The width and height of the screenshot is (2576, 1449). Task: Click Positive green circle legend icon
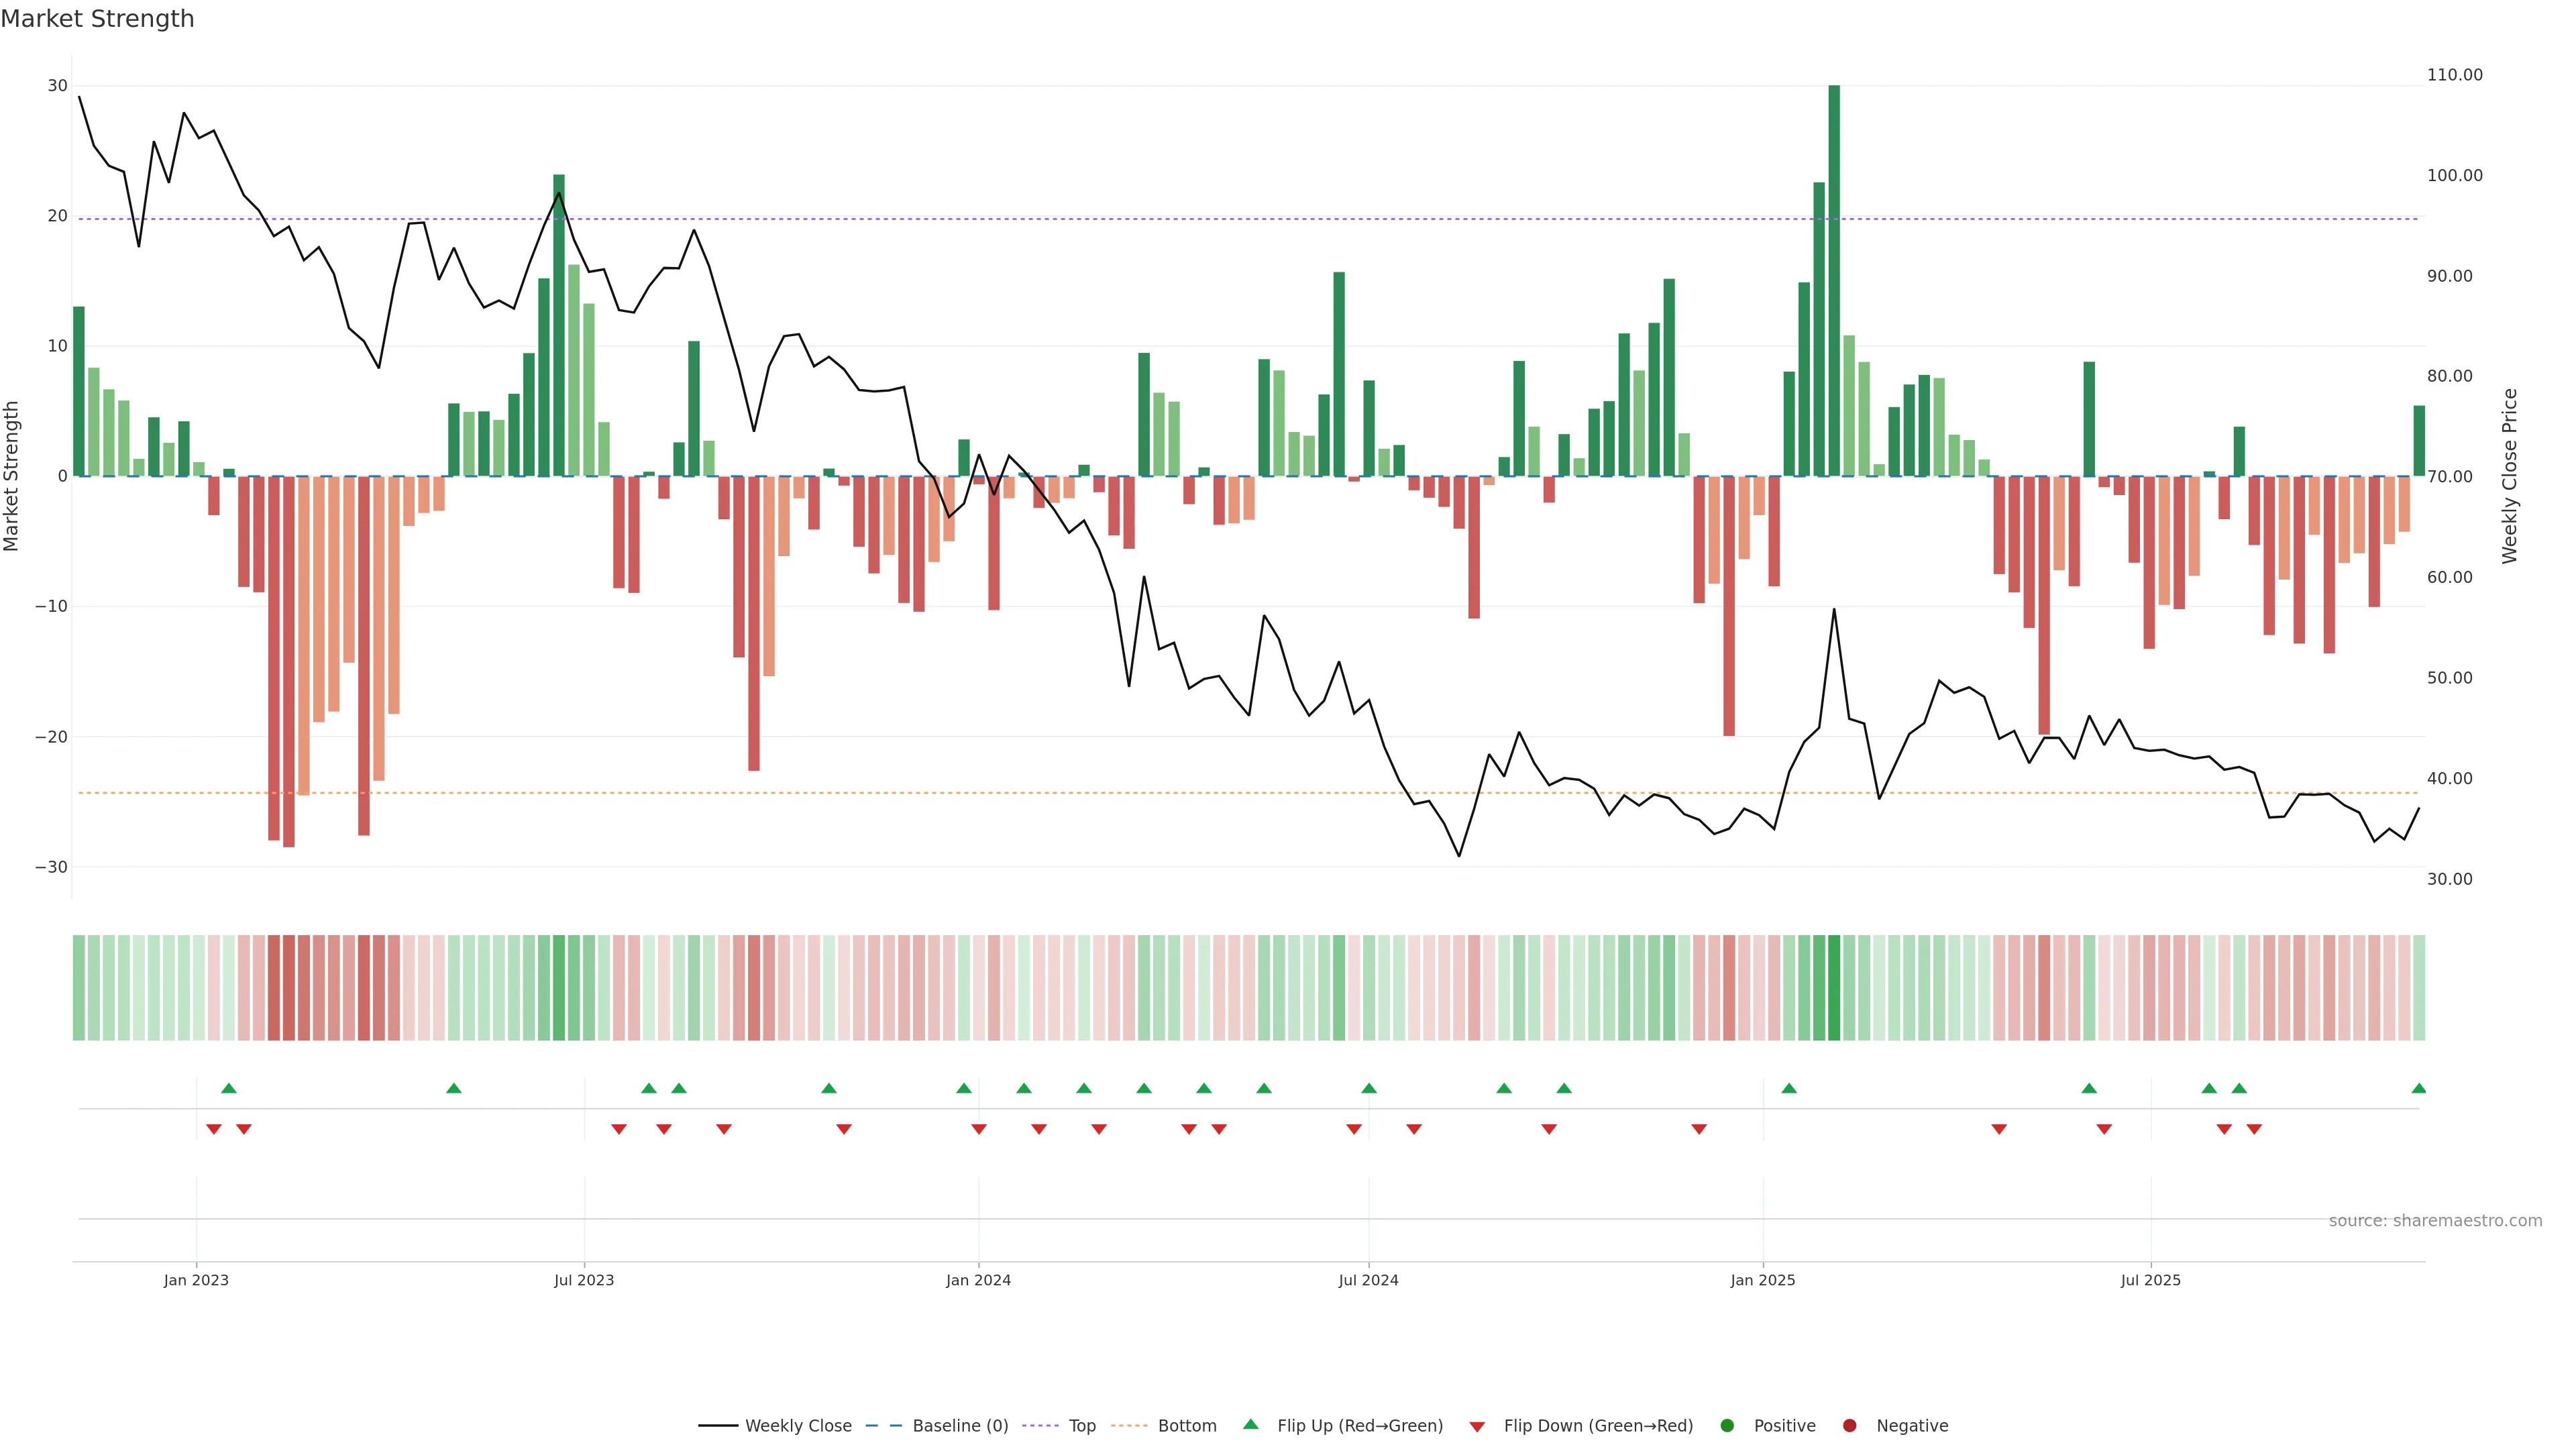click(1727, 1426)
